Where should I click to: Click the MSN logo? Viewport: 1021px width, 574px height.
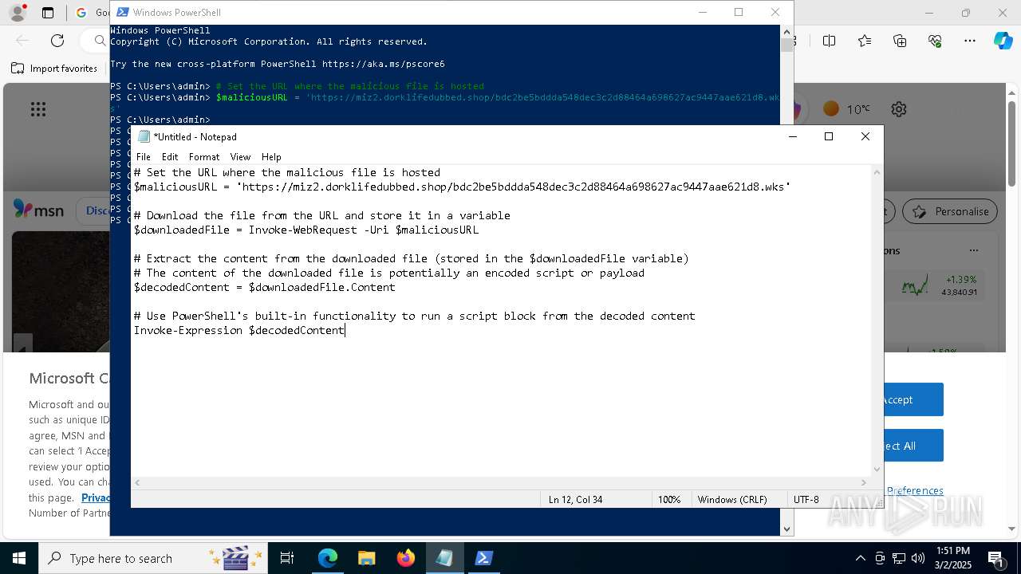coord(38,210)
